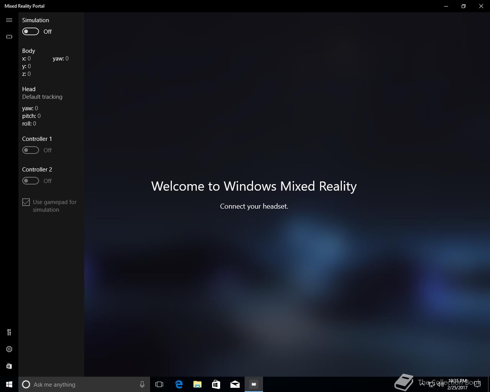The width and height of the screenshot is (490, 392).
Task: Restore down the Mixed Reality Portal window
Action: point(464,6)
